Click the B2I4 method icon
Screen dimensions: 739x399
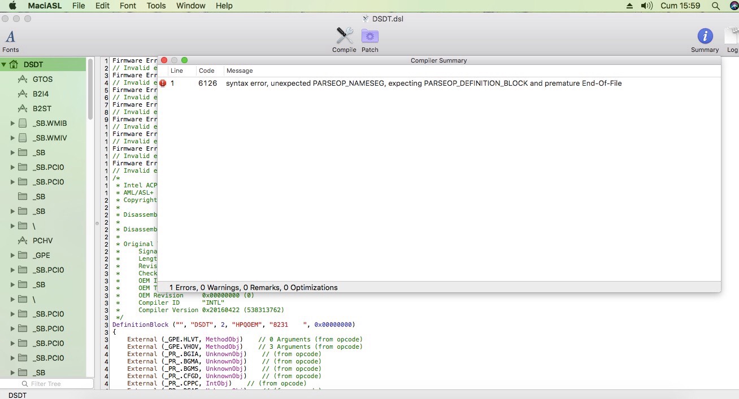point(23,94)
